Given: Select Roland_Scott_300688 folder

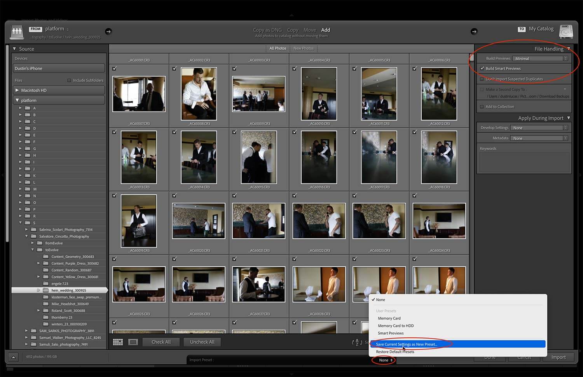Looking at the screenshot, I should [x=68, y=311].
